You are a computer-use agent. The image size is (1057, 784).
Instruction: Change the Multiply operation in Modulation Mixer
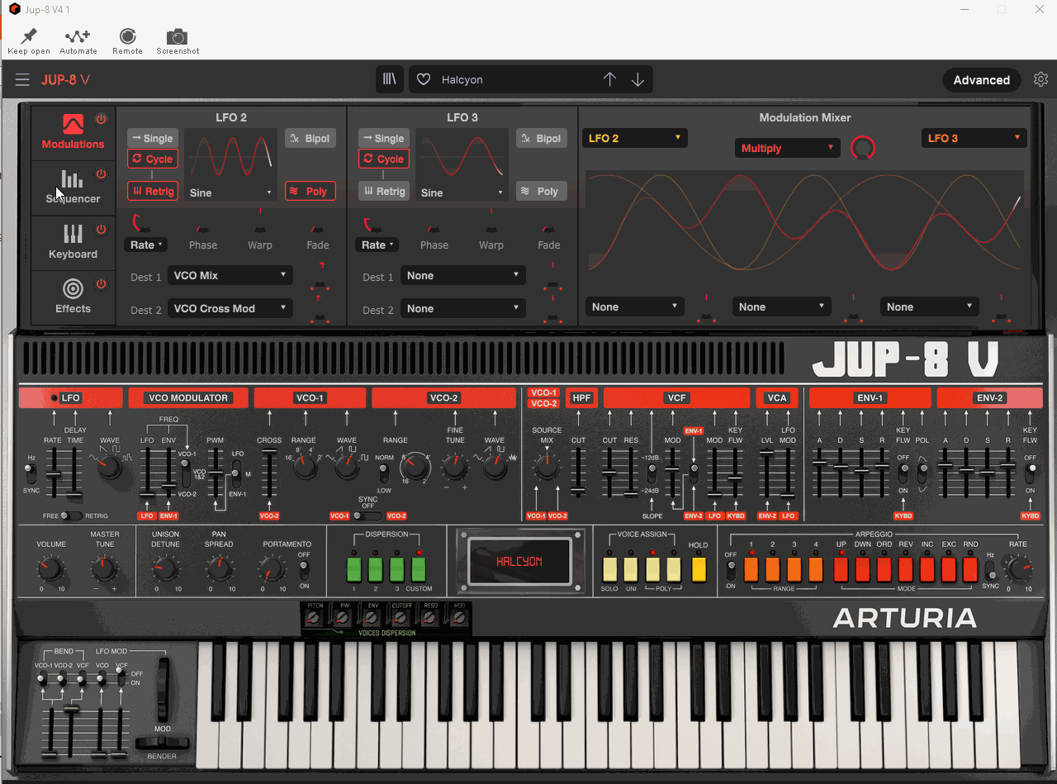786,147
